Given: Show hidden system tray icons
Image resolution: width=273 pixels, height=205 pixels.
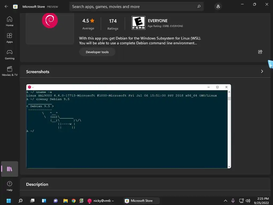Looking at the screenshot, I should pyautogui.click(x=225, y=201).
